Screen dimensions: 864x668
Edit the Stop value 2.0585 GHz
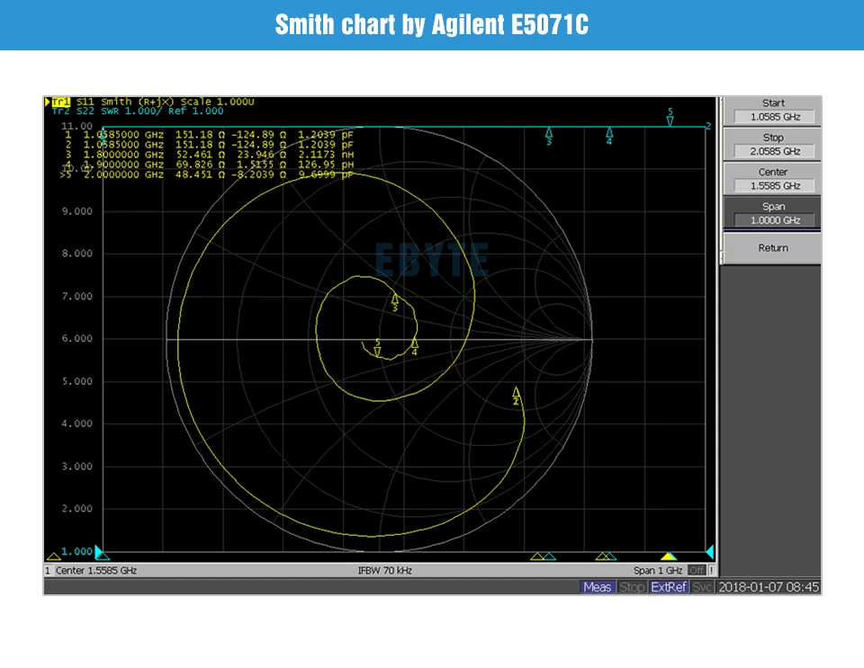coord(775,151)
